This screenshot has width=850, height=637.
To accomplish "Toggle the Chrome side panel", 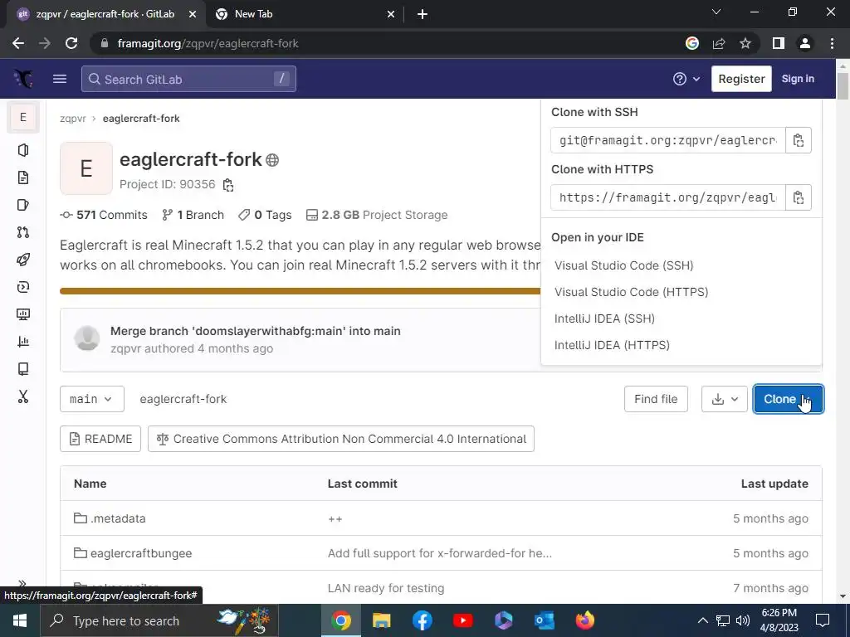I will coord(779,43).
